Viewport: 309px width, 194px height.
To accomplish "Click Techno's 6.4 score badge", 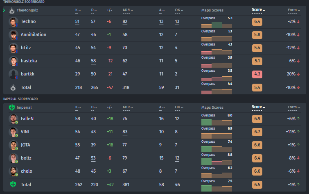I will tap(257, 22).
